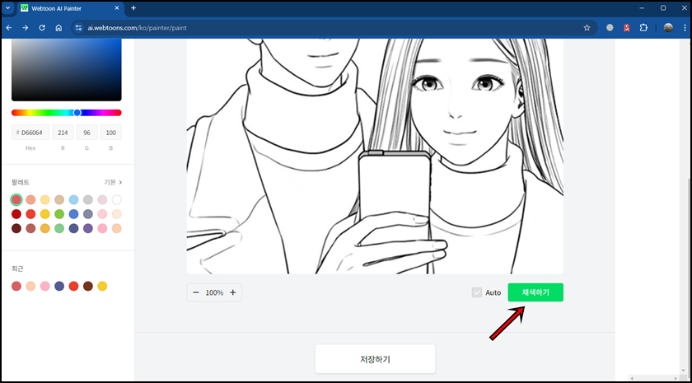Click the 100% zoom level text

[214, 292]
